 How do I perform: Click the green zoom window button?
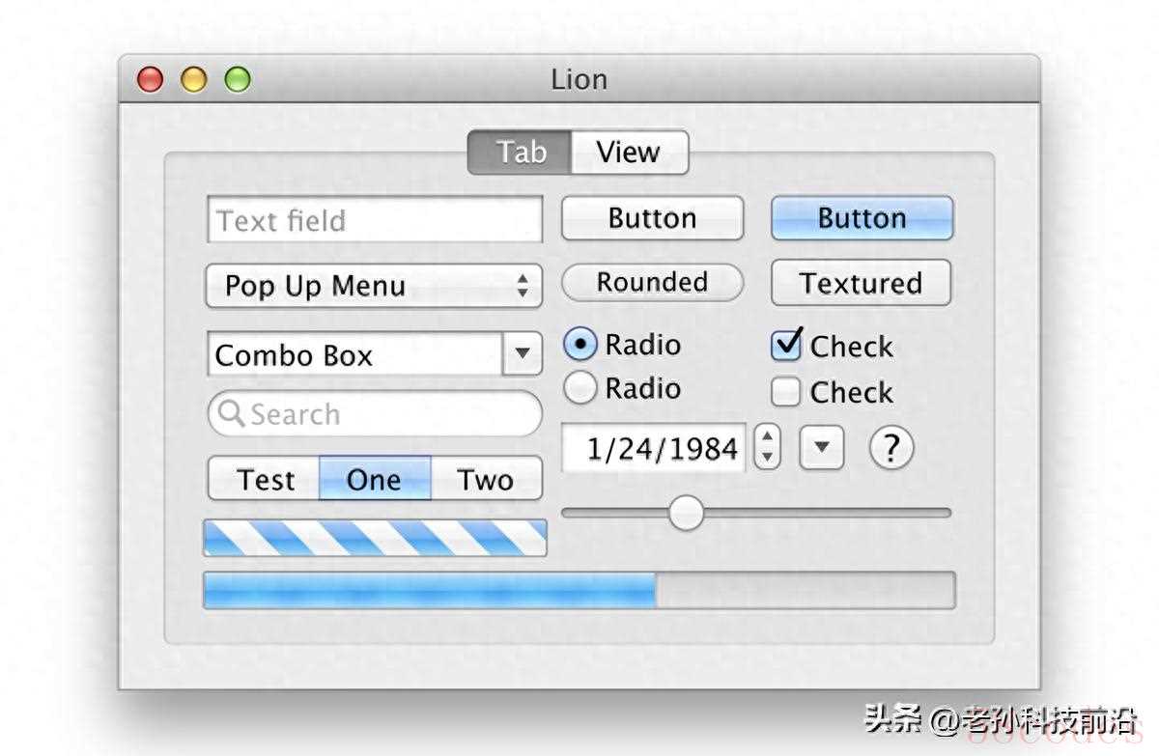pyautogui.click(x=238, y=79)
